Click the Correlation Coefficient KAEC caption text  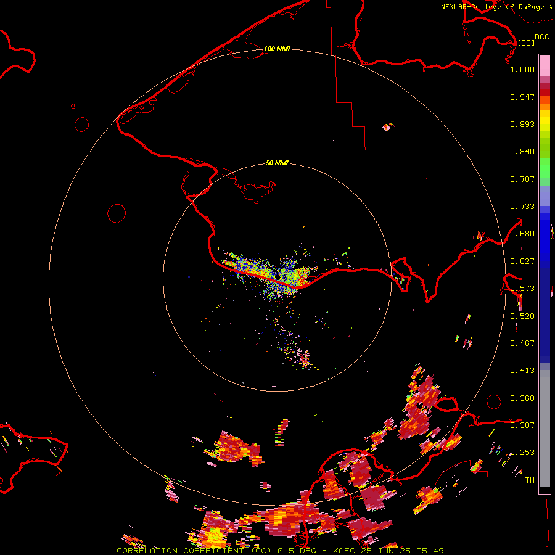point(280,551)
